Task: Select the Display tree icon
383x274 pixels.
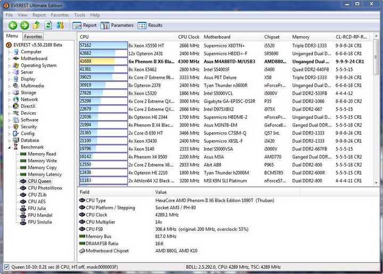Action: [x=16, y=79]
